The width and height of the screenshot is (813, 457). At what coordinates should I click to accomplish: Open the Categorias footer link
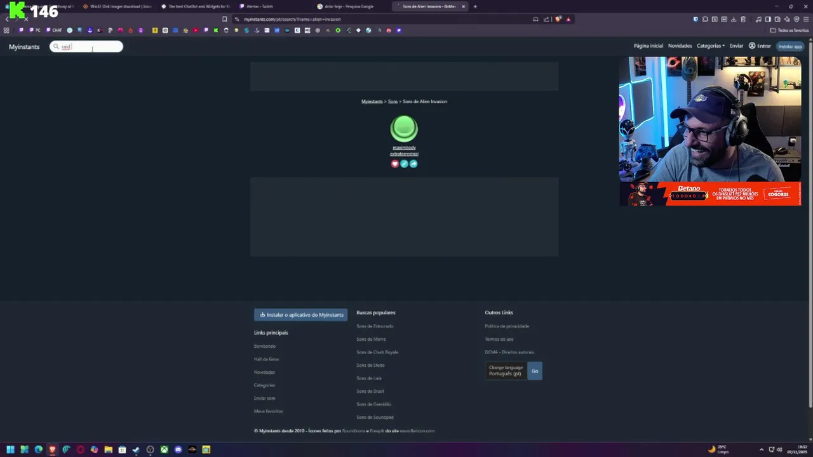coord(264,385)
